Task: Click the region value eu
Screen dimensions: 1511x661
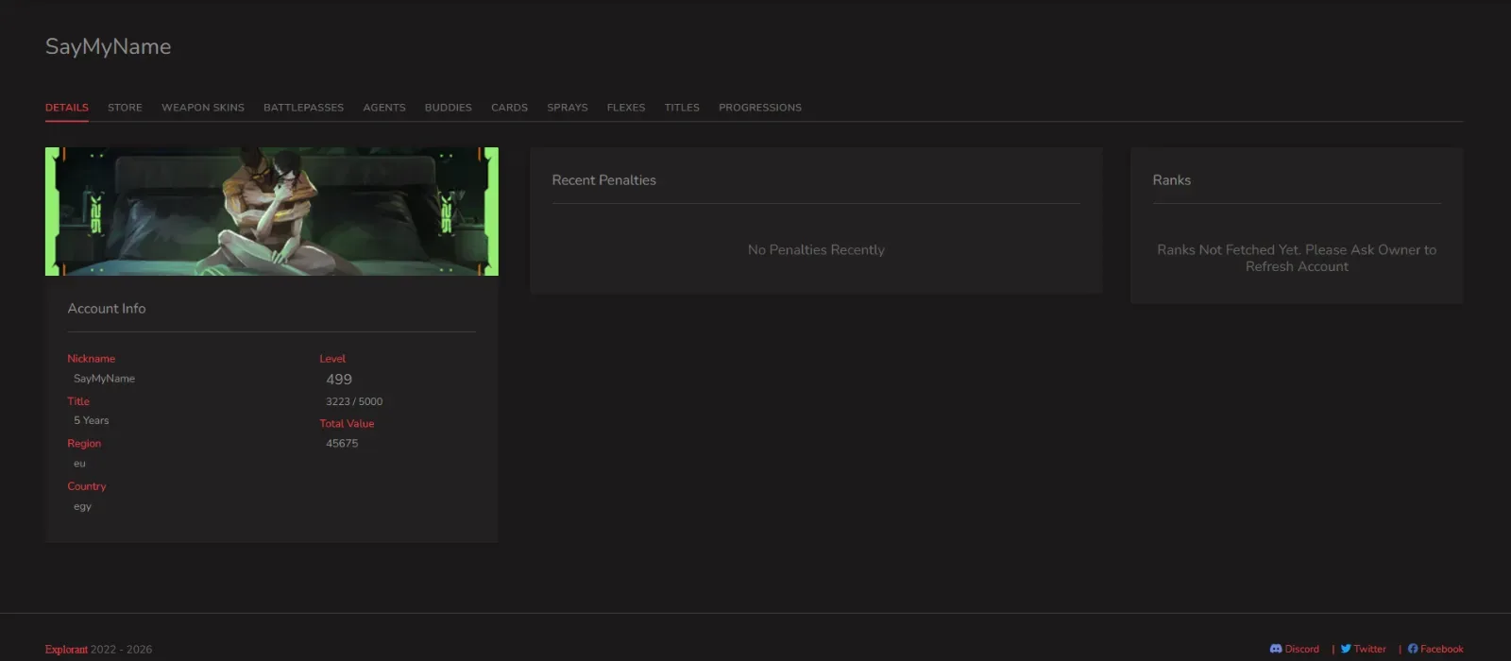Action: pos(79,464)
